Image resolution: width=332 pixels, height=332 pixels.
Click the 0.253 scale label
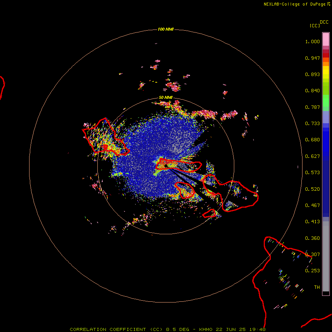(312, 271)
